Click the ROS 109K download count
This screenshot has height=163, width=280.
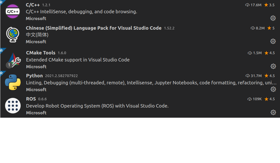(x=254, y=99)
